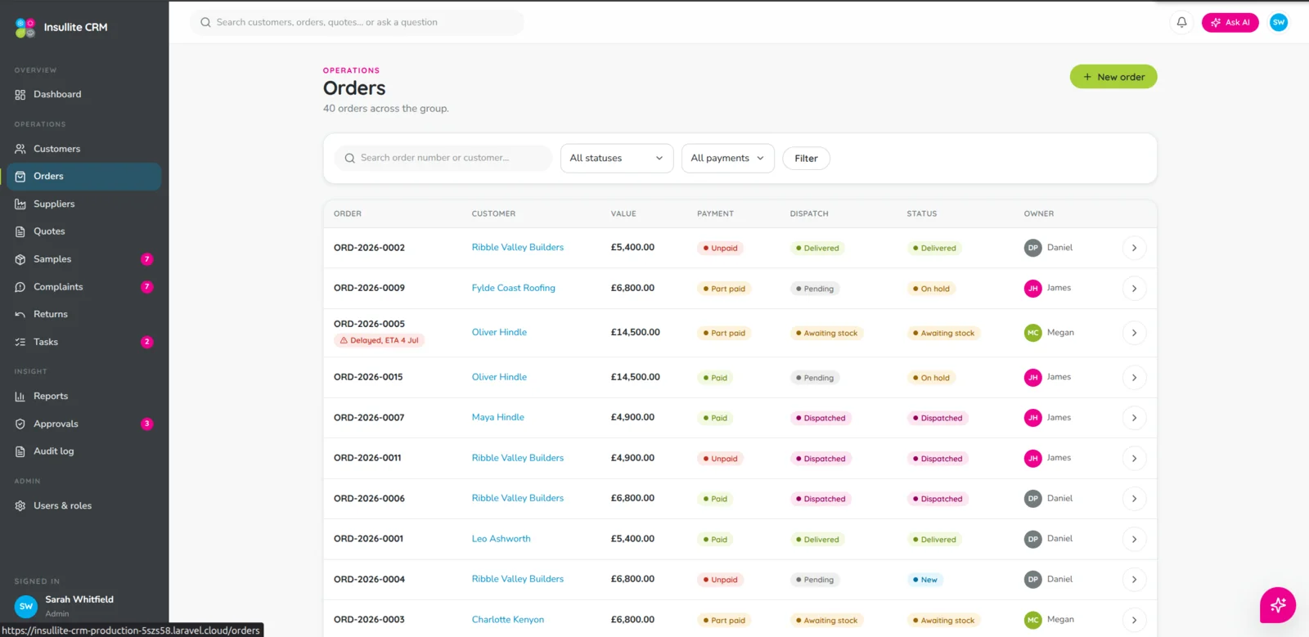
Task: Click the Megan owner on ORD-2026-0003
Action: click(1050, 620)
